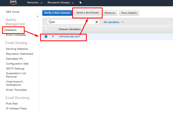Pin a shortcut with the pushpin icon

(81, 3)
